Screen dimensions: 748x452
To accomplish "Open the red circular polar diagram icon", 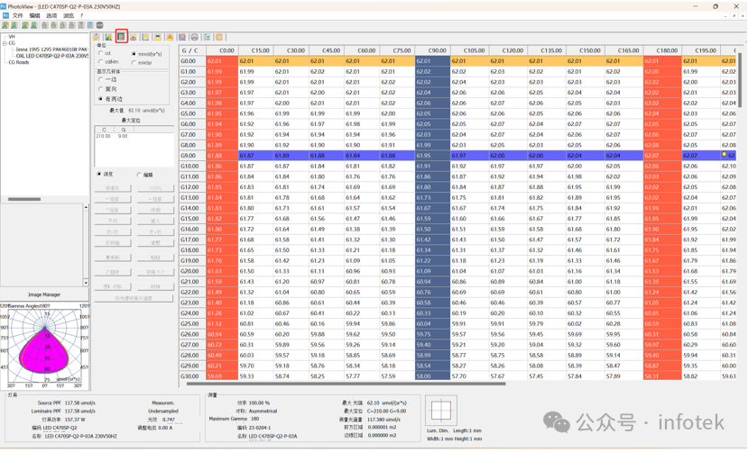I will pyautogui.click(x=182, y=37).
